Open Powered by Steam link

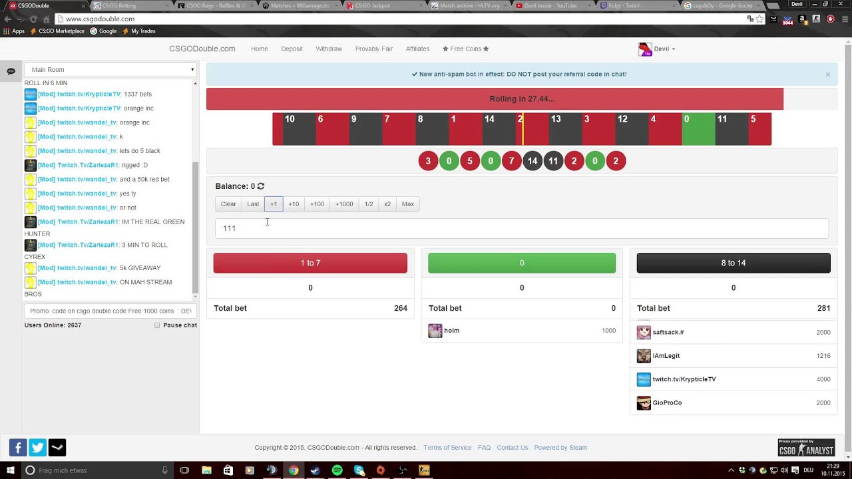(x=560, y=448)
